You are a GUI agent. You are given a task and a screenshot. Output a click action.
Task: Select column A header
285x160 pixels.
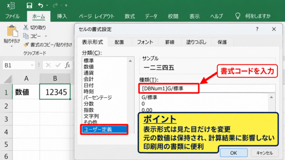(26, 79)
